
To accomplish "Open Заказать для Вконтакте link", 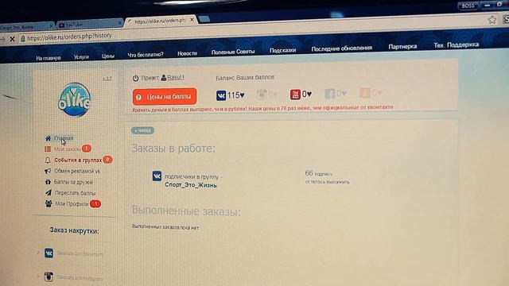I will click(x=80, y=254).
